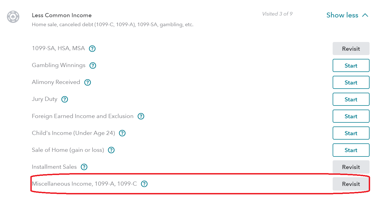This screenshot has width=392, height=202.
Task: Open help icon beside Gambling Winnings
Action: (93, 66)
